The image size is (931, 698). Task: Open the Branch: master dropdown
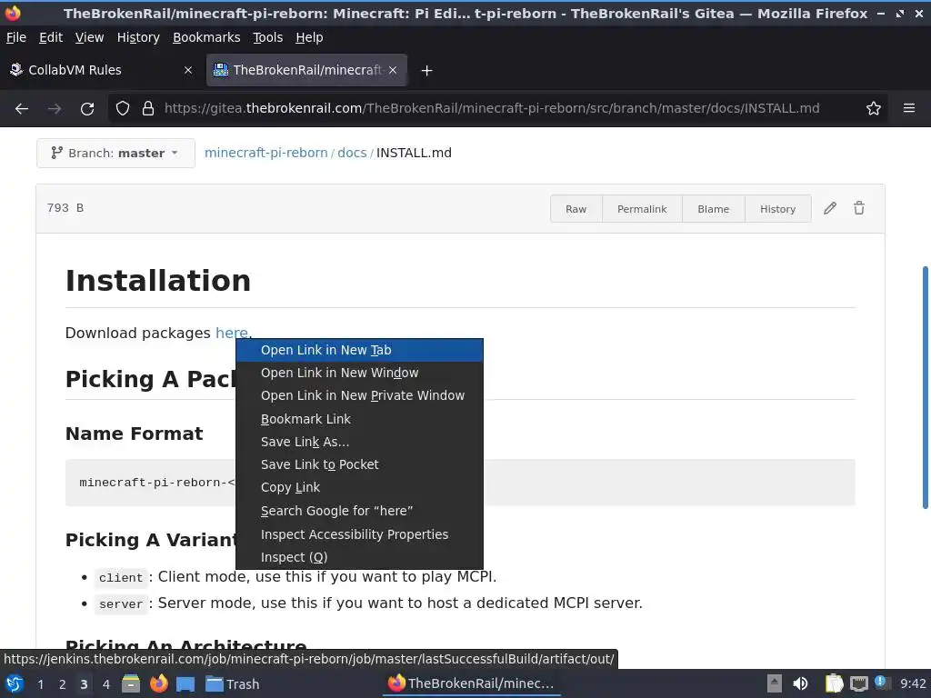[x=115, y=153]
